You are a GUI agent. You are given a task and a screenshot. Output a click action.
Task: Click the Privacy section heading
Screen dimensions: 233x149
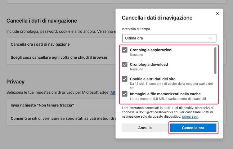click(16, 82)
